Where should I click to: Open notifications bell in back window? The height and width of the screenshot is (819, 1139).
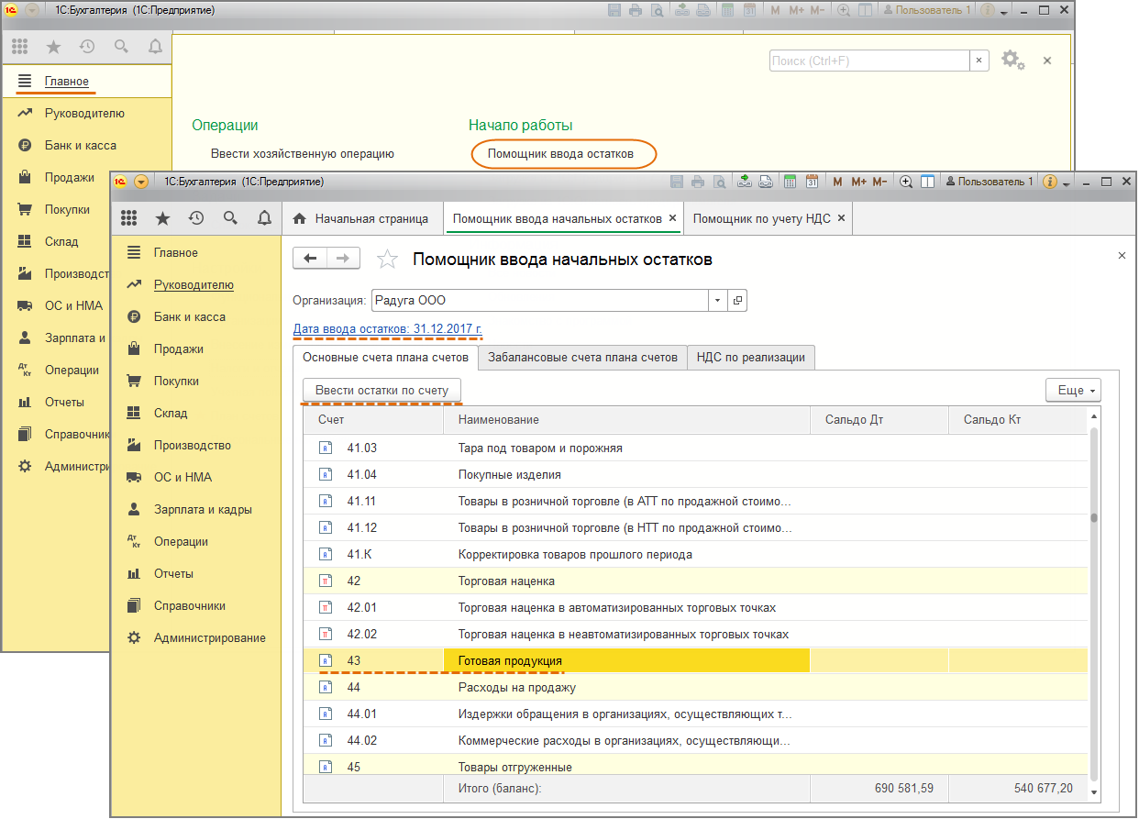[x=155, y=46]
